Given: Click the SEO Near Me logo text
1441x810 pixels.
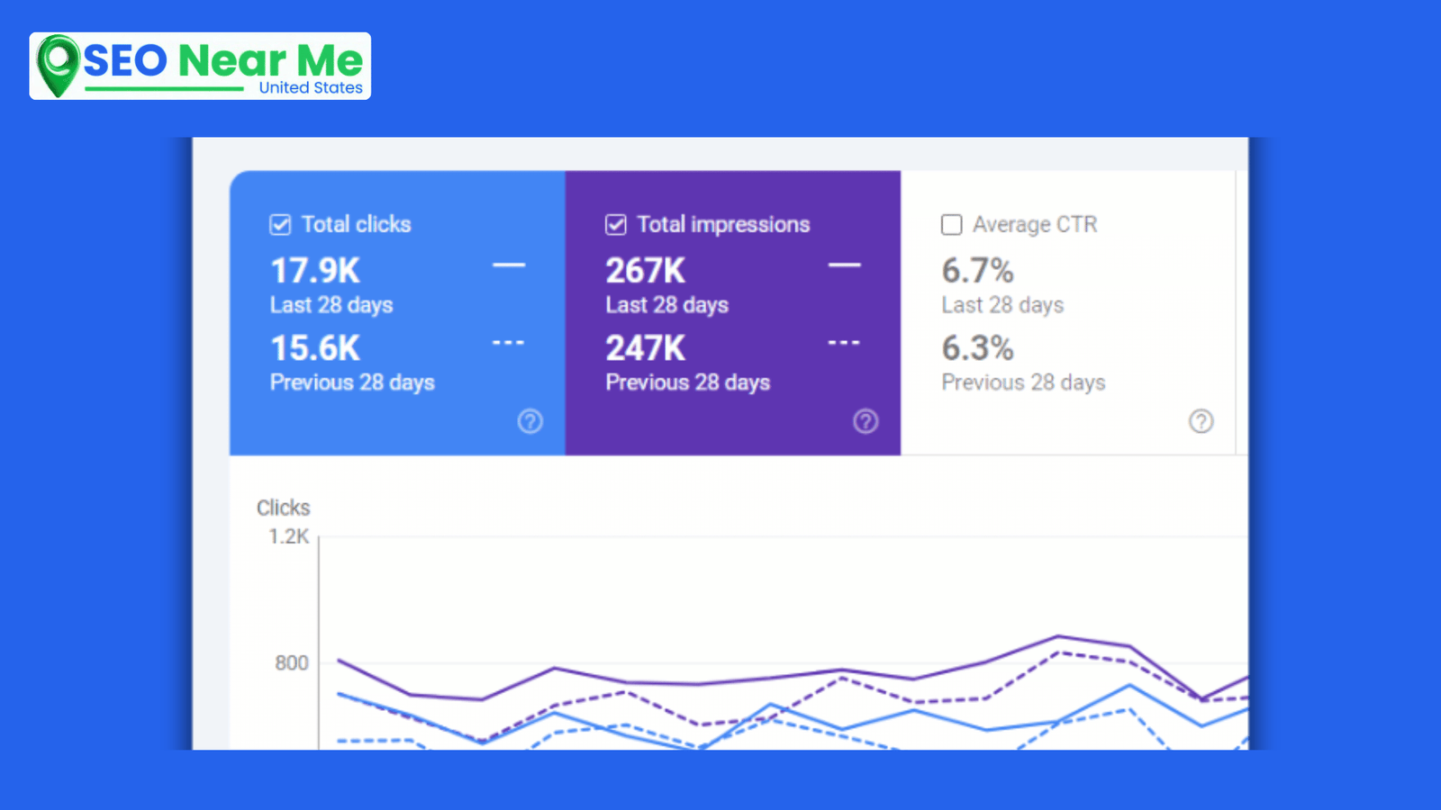Looking at the screenshot, I should (x=223, y=60).
